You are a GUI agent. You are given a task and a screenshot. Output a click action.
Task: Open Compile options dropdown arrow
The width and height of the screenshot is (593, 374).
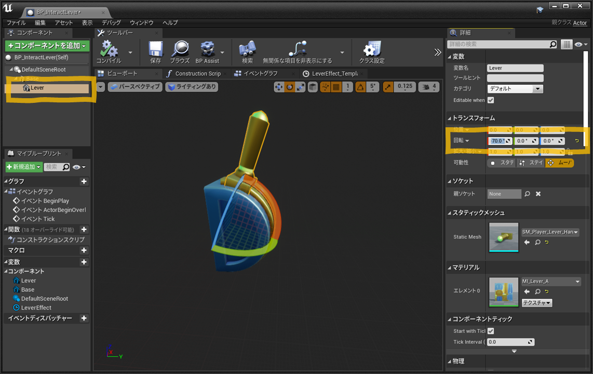click(x=130, y=52)
